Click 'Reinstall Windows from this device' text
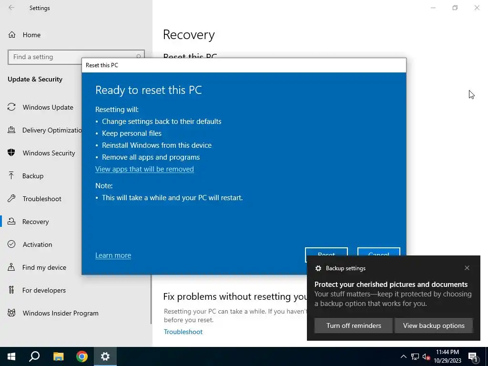 click(156, 145)
